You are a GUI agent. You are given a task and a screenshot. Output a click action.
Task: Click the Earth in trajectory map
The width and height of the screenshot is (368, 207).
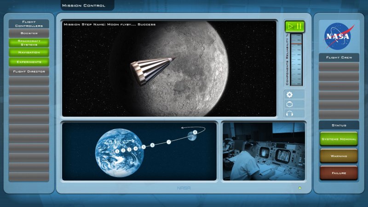pos(120,153)
